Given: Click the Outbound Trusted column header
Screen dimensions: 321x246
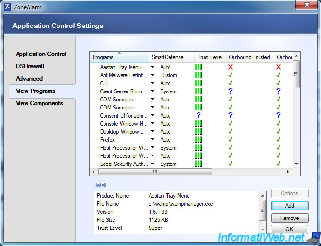Looking at the screenshot, I should (x=250, y=57).
